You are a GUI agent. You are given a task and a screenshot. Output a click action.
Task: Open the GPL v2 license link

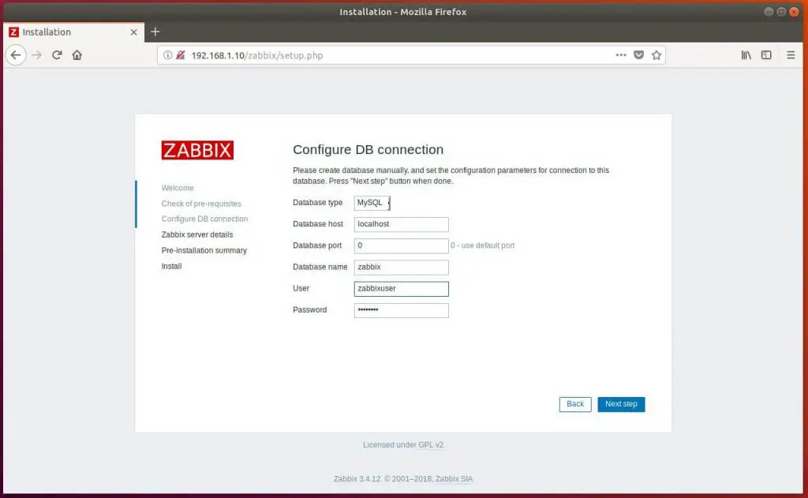[x=431, y=445]
